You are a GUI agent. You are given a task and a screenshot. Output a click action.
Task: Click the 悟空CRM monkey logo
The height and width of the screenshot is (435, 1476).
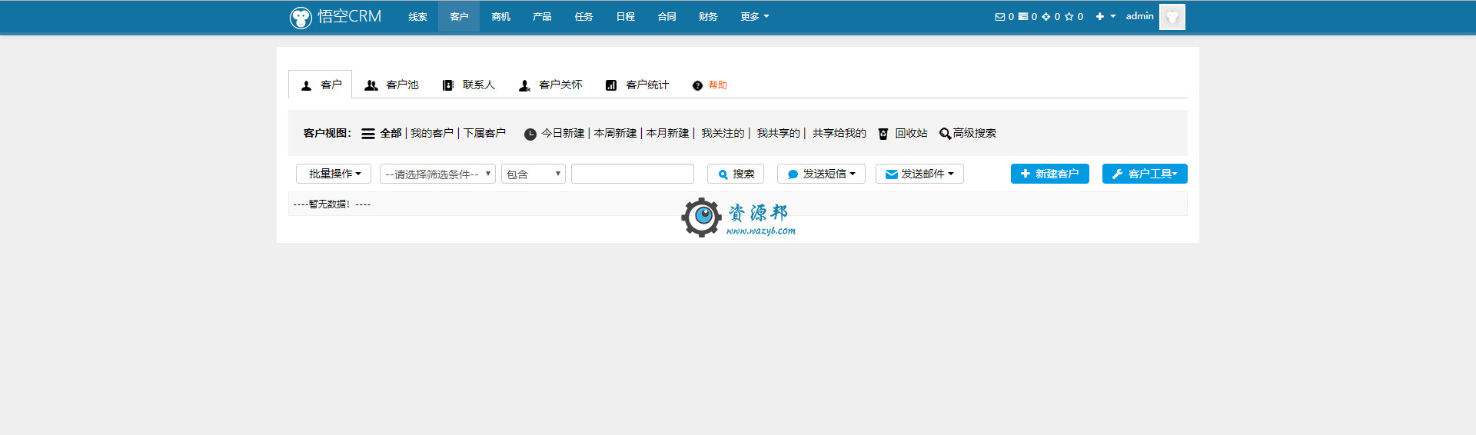301,17
